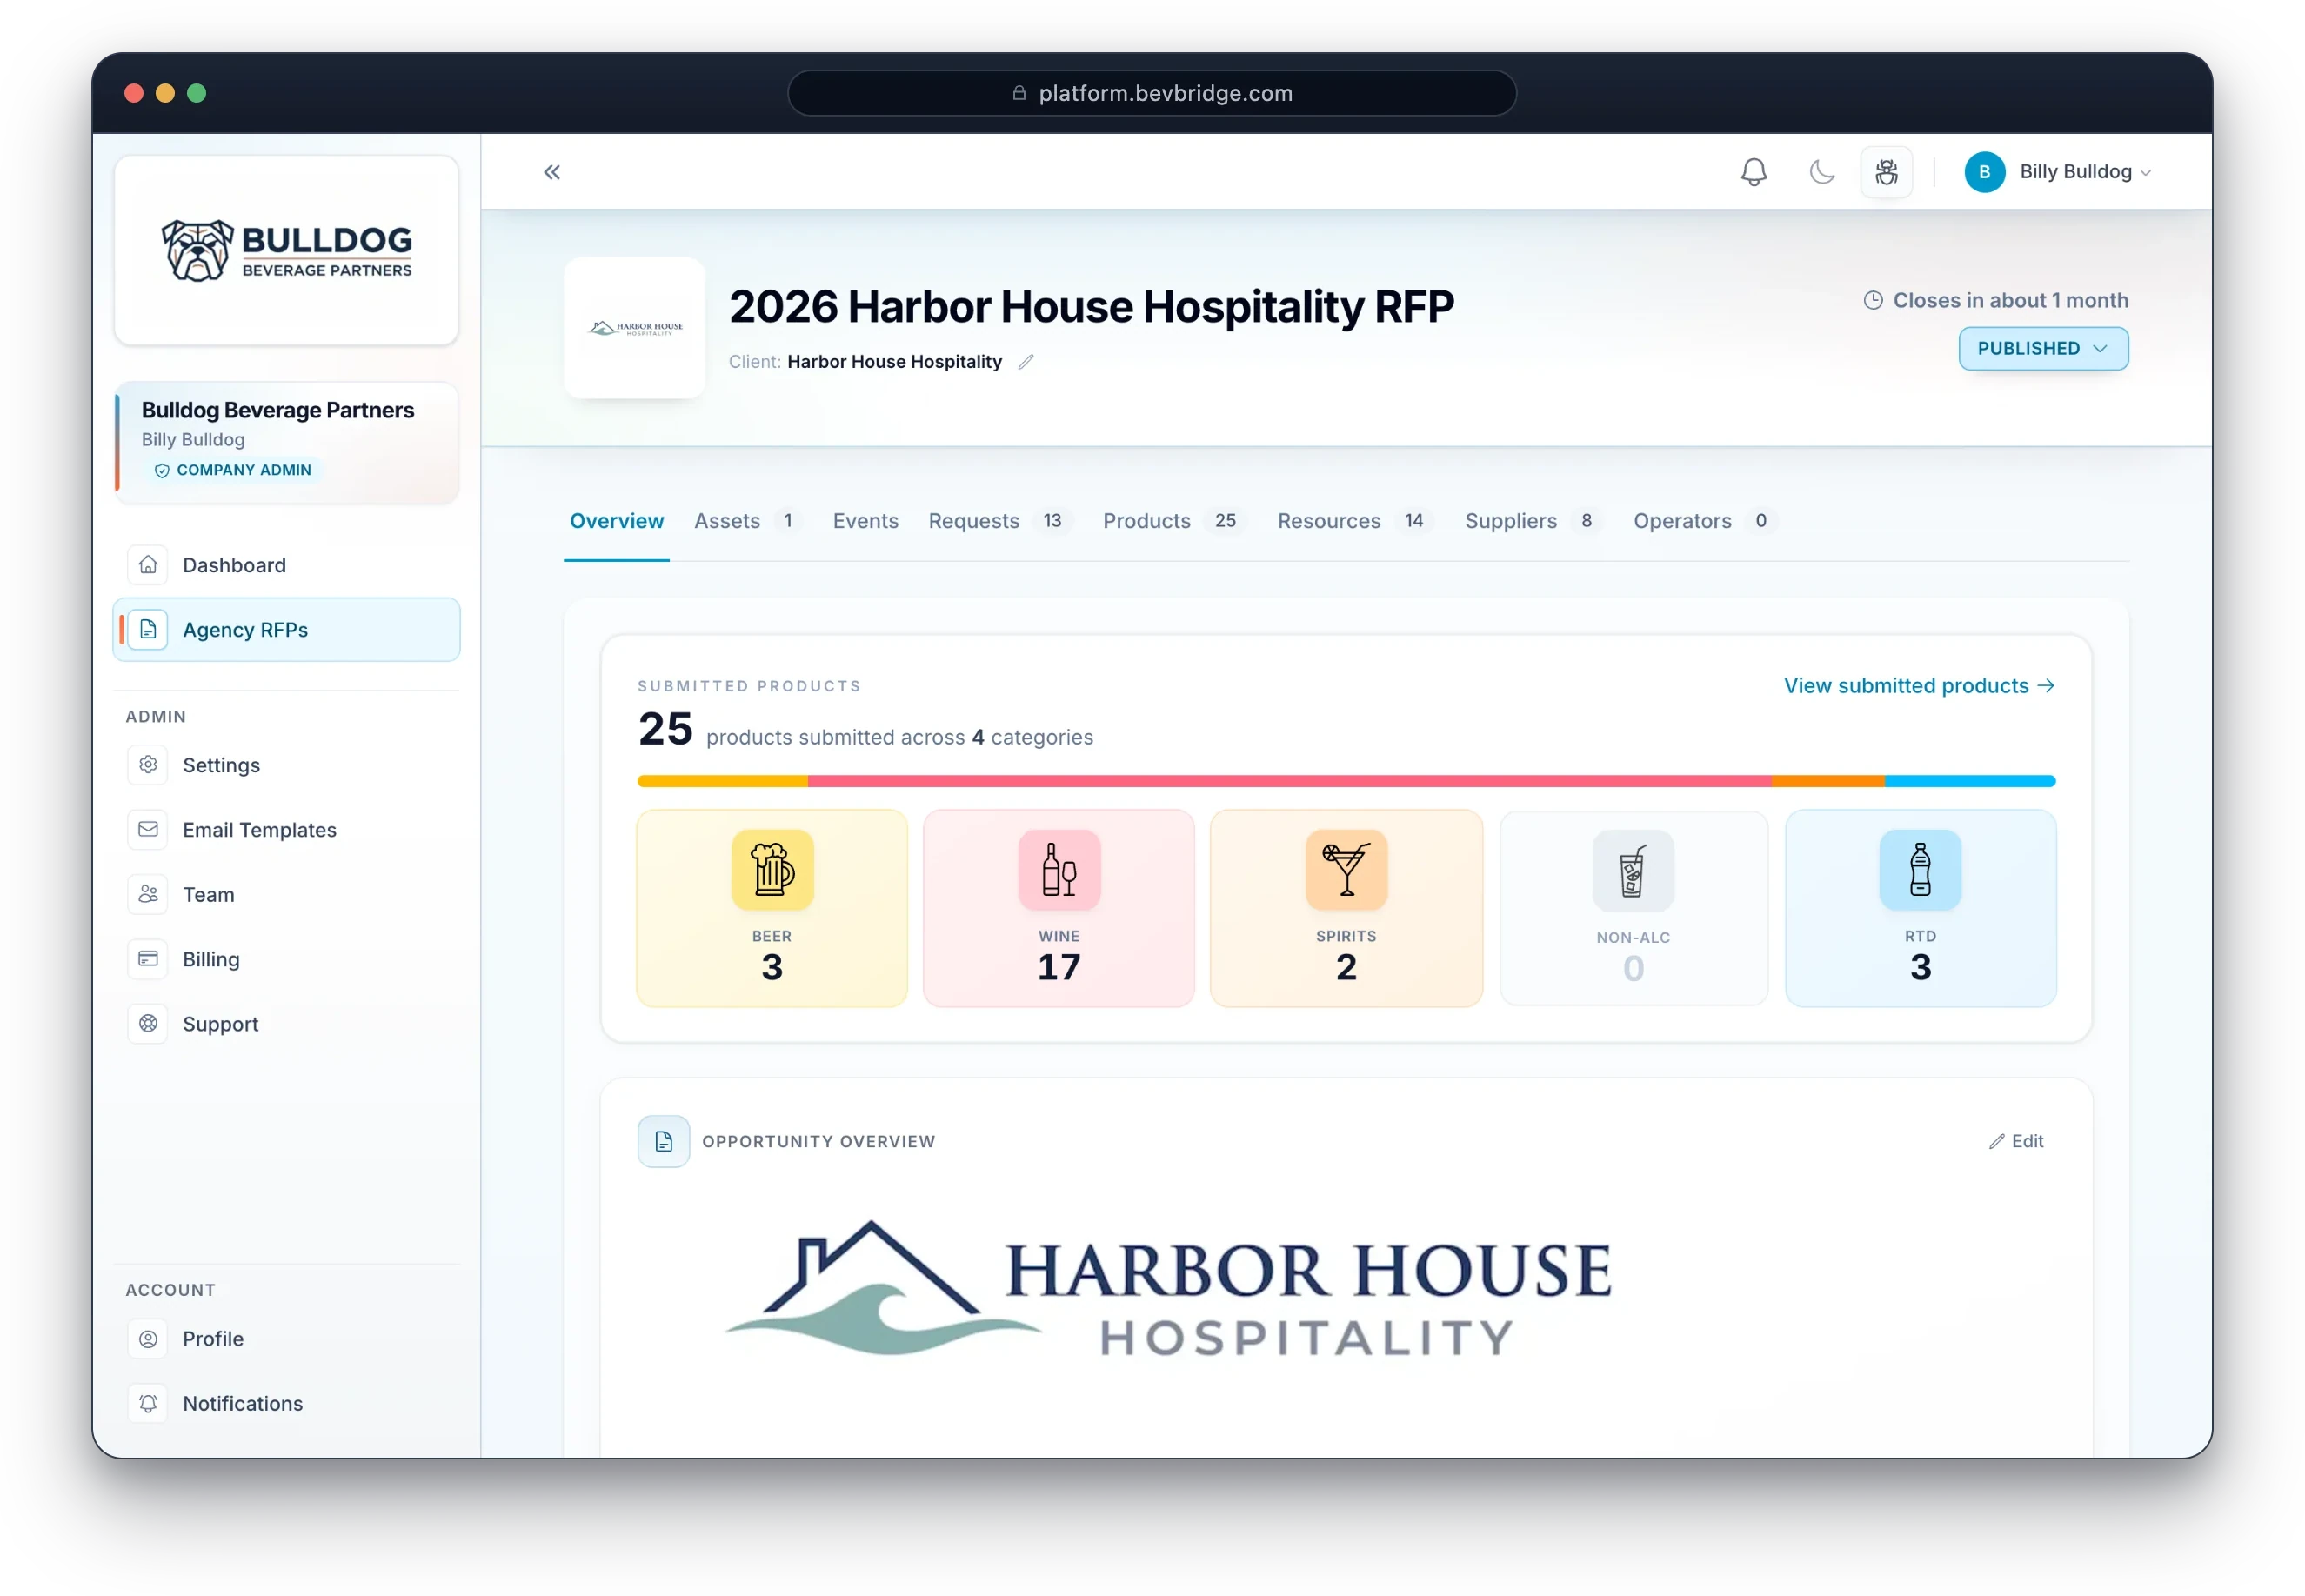
Task: Click the blue B avatar
Action: (x=1984, y=172)
